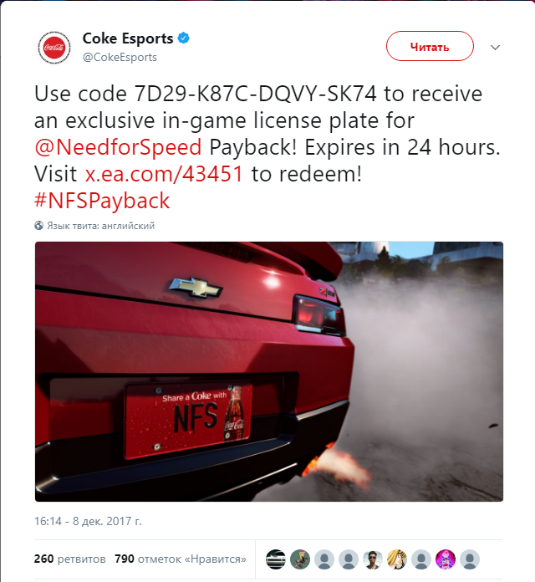Viewport: 535px width, 582px height.
Task: Open the x.ea.com/43451 redeem link
Action: point(164,174)
